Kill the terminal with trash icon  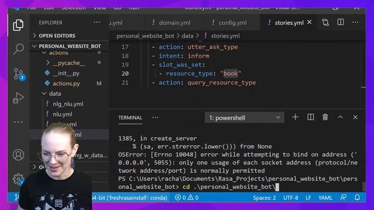coord(325,117)
